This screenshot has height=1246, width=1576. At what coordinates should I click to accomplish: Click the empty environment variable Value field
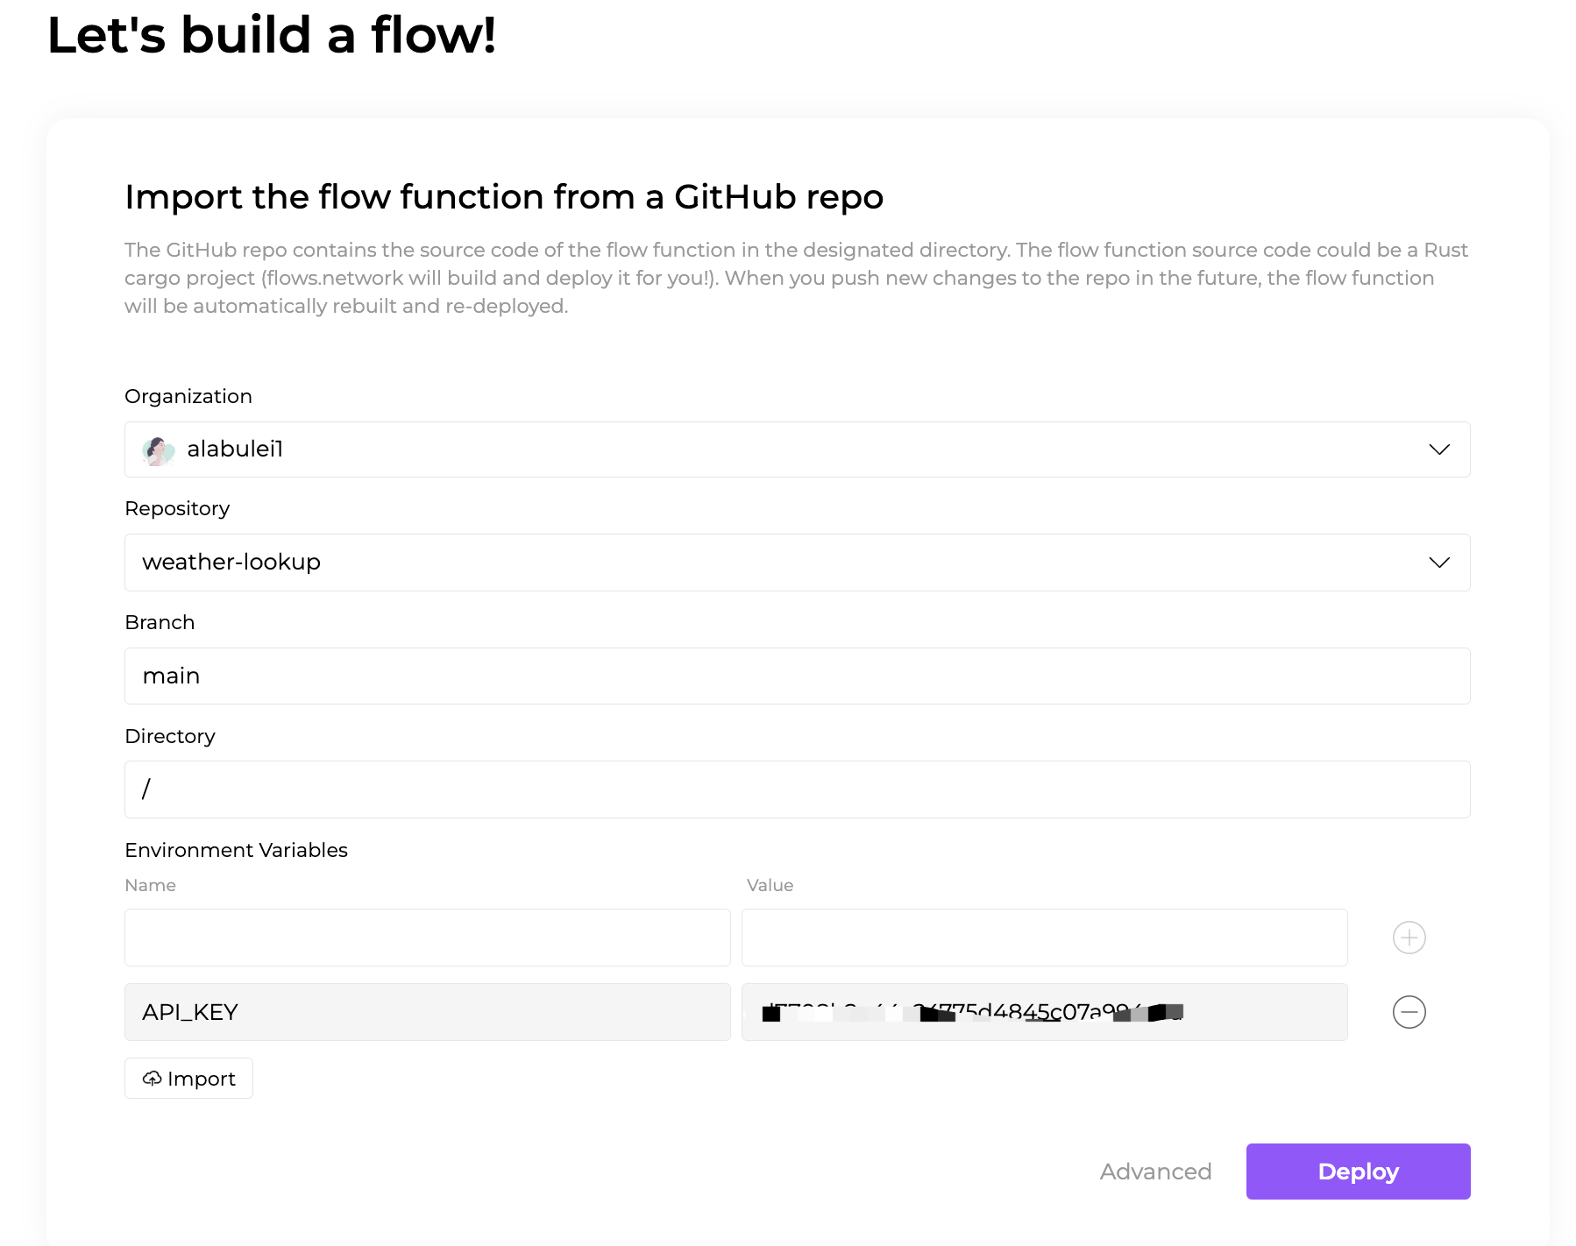(x=1043, y=937)
